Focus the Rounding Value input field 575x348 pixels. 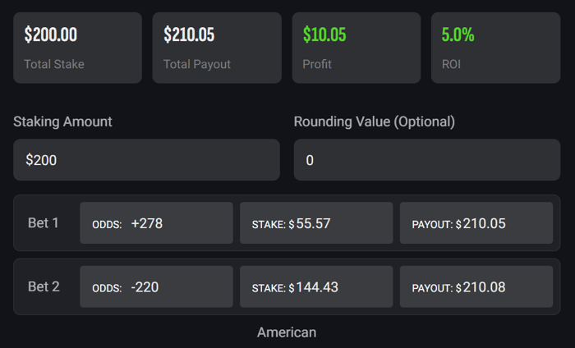(427, 160)
